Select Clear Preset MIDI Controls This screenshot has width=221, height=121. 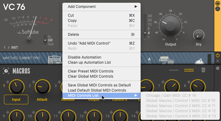[101, 71]
